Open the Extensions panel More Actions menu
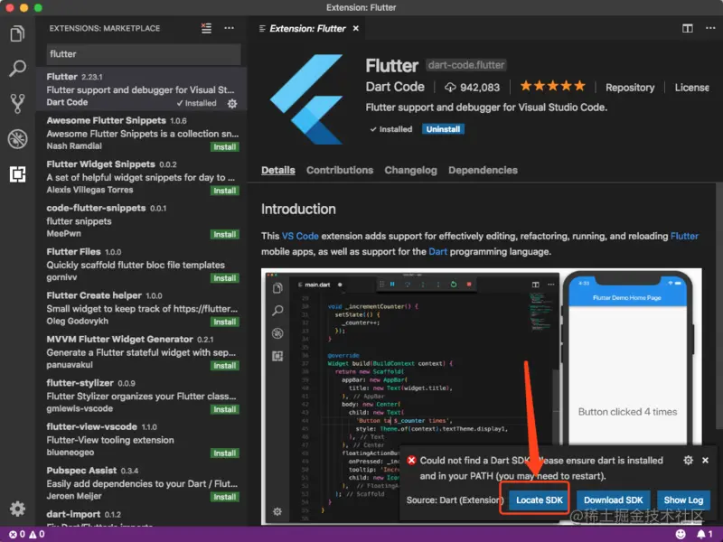 229,28
